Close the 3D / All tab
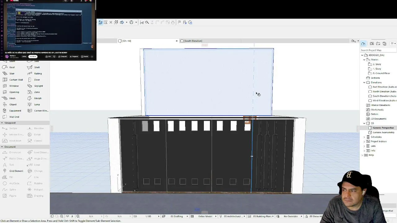The height and width of the screenshot is (223, 397). [x=177, y=41]
